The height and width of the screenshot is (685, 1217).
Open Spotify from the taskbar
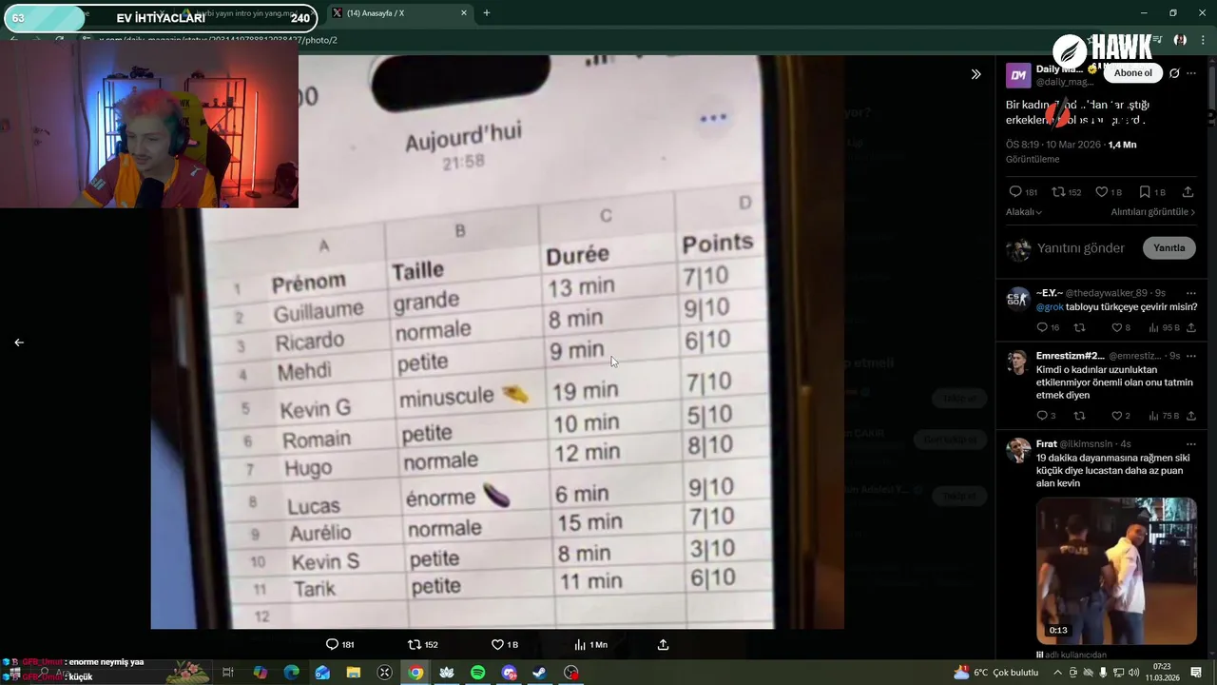pos(478,673)
